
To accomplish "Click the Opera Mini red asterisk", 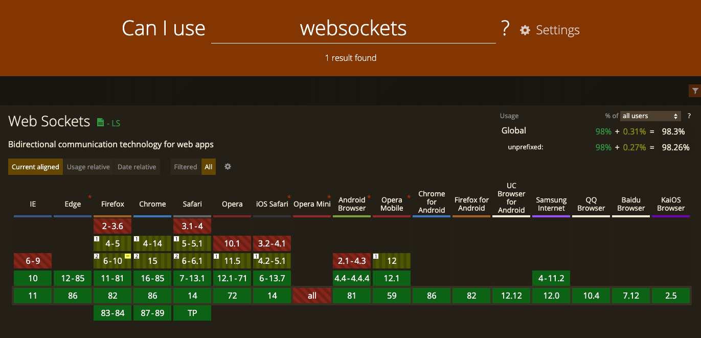I will coord(329,197).
